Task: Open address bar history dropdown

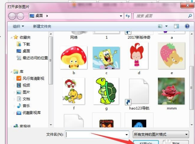Action: 121,16
